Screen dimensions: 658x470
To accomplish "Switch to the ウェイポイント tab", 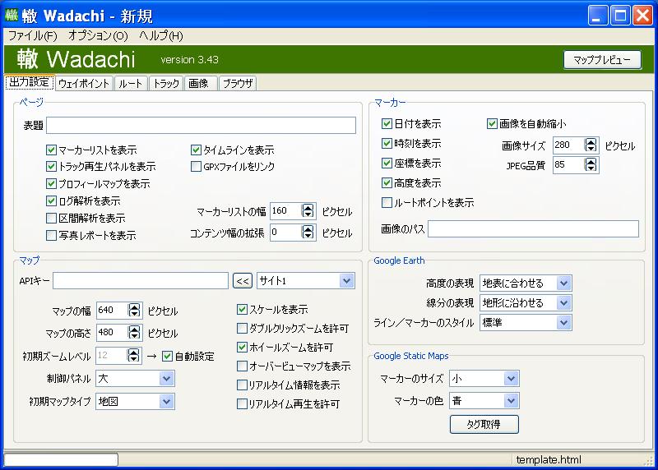I will [x=84, y=84].
